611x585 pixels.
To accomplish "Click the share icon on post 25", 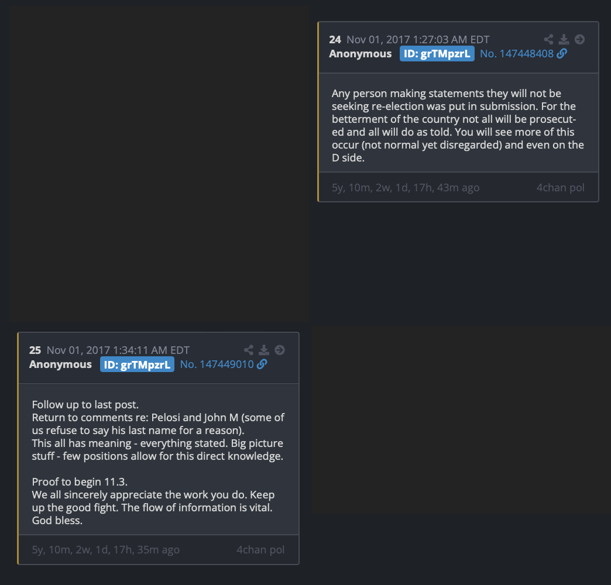I will point(249,350).
